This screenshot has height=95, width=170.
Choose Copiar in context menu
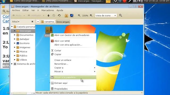coord(73,54)
